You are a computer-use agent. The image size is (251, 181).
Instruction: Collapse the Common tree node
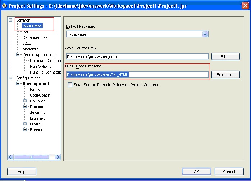pyautogui.click(x=10, y=20)
